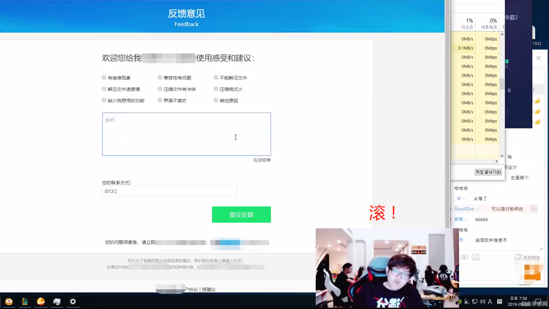Image resolution: width=549 pixels, height=309 pixels.
Task: Close the panel with the X button
Action: coord(539,58)
